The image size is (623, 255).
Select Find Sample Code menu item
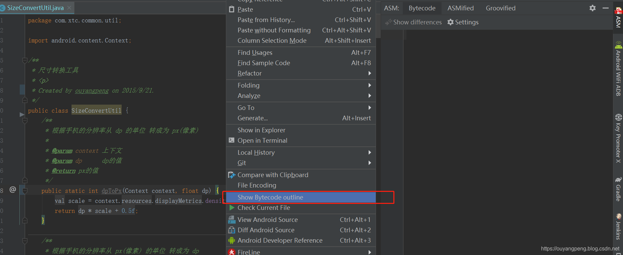301,63
